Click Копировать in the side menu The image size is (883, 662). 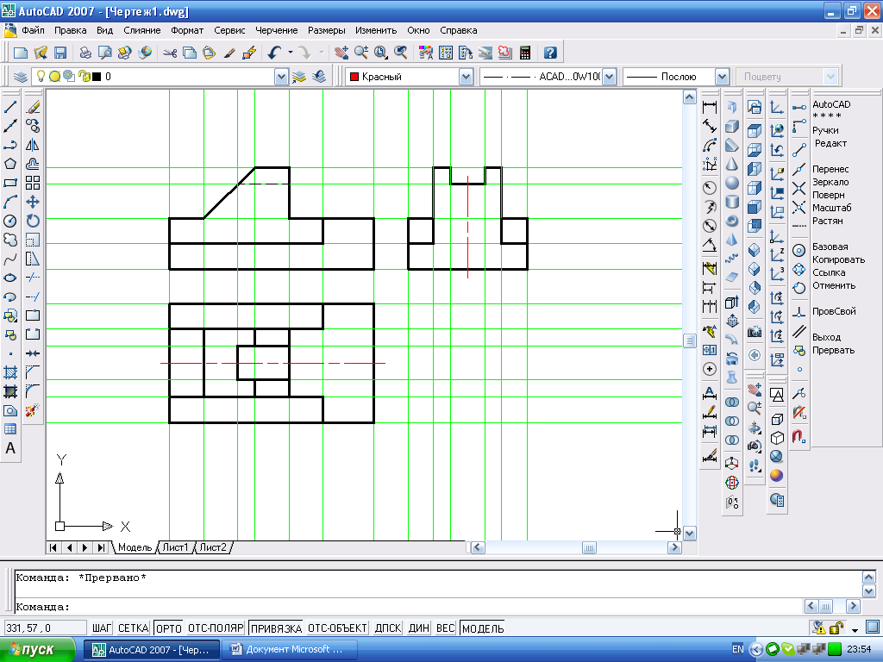tap(838, 259)
